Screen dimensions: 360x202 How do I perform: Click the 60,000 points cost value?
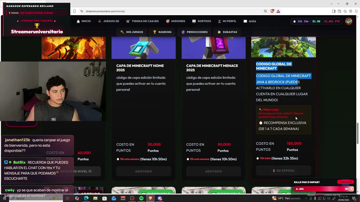[x=84, y=153]
